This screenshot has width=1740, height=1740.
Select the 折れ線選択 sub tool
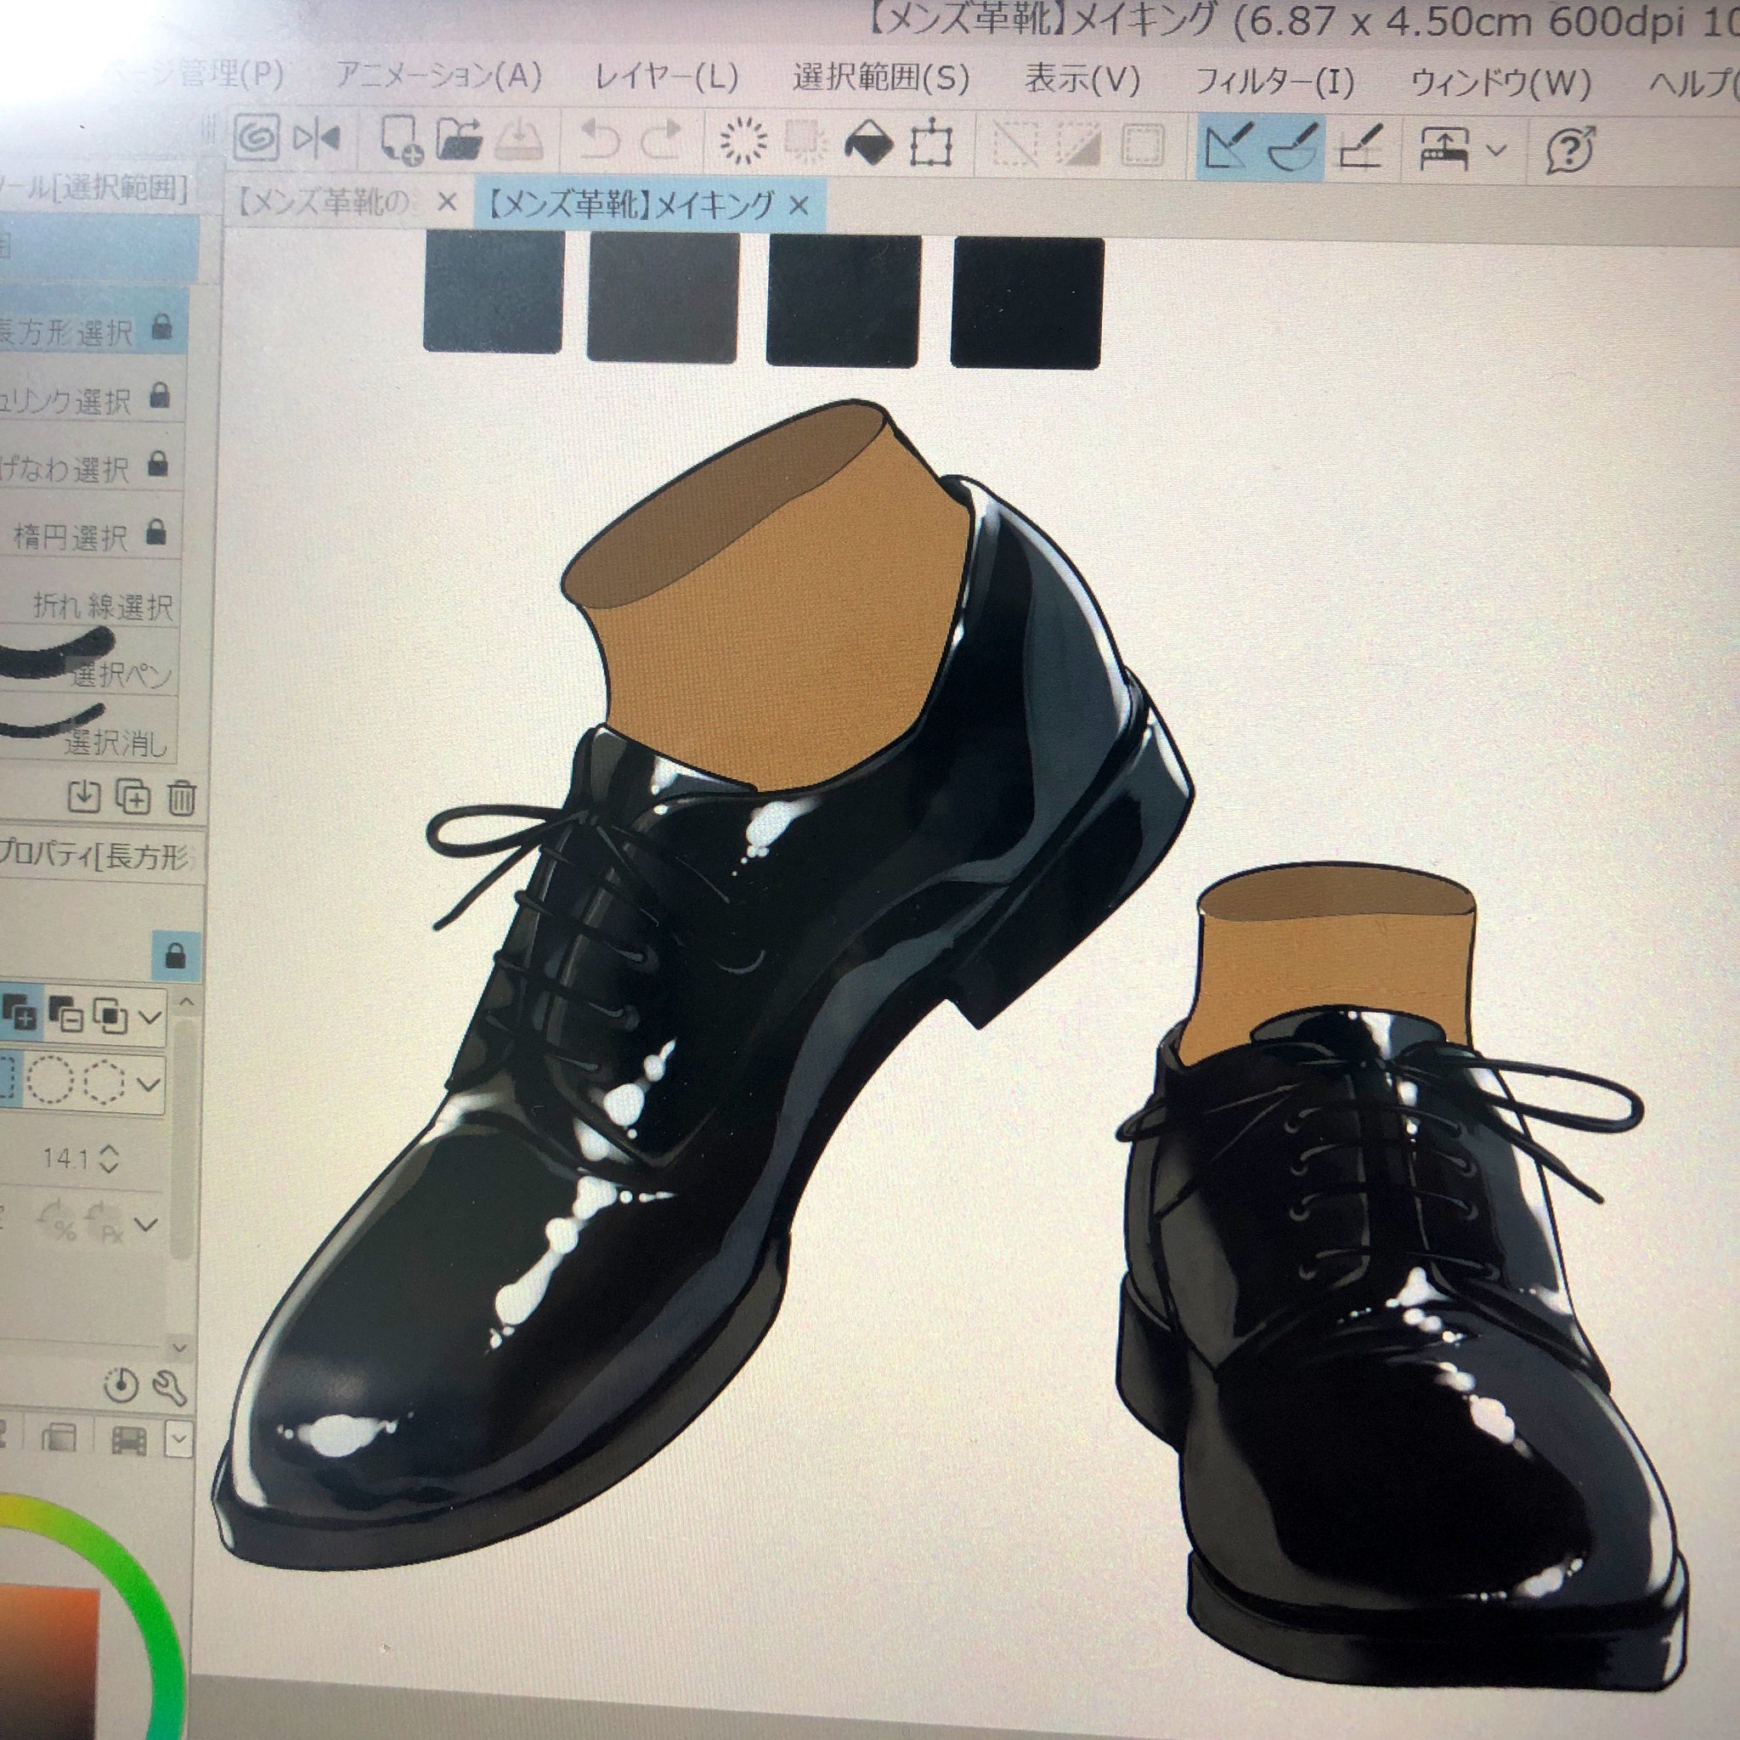[x=90, y=605]
